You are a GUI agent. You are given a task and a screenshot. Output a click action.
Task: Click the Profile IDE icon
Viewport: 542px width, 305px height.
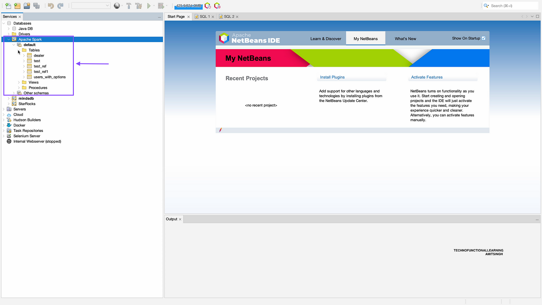208,6
